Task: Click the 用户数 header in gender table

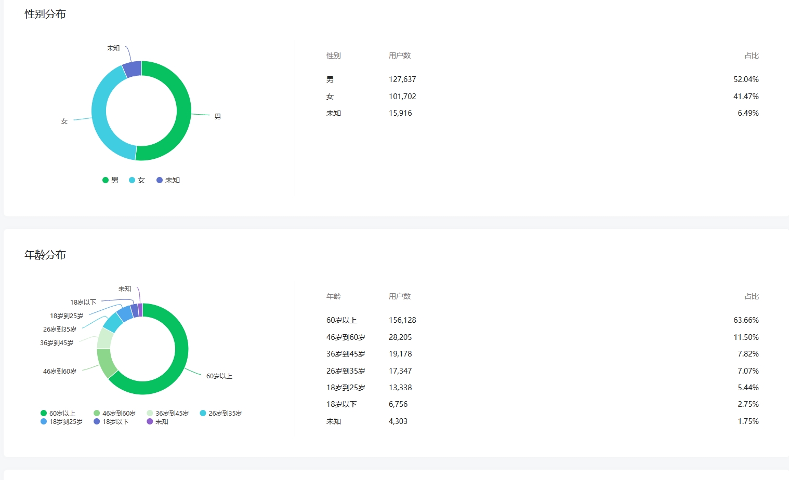Action: coord(400,56)
